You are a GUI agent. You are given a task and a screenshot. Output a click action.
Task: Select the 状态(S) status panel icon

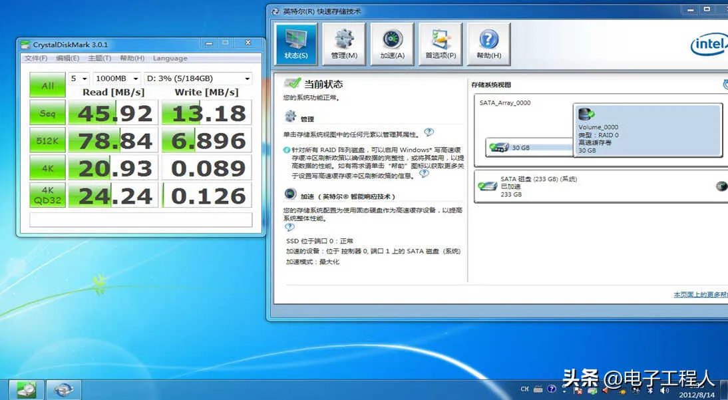(297, 41)
